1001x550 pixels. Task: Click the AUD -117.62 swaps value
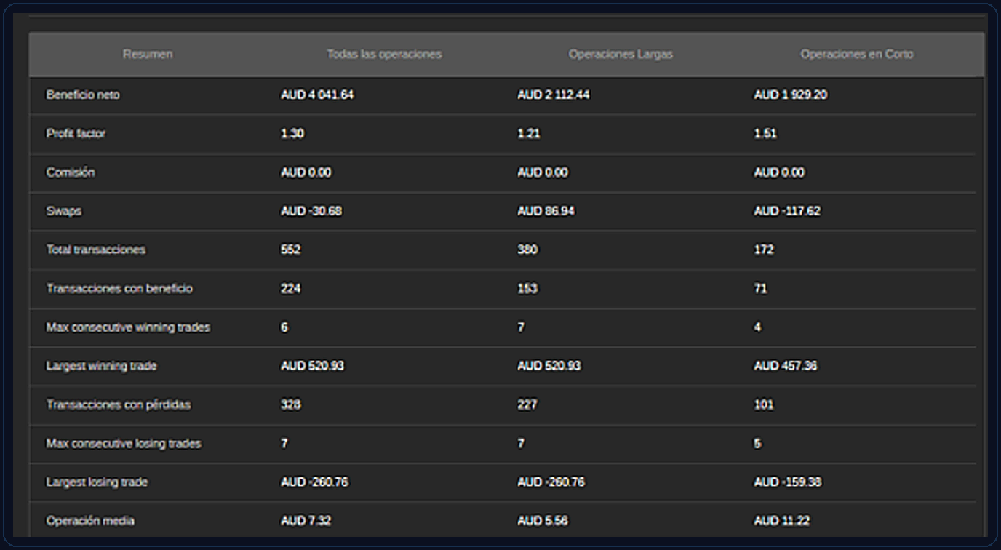787,211
